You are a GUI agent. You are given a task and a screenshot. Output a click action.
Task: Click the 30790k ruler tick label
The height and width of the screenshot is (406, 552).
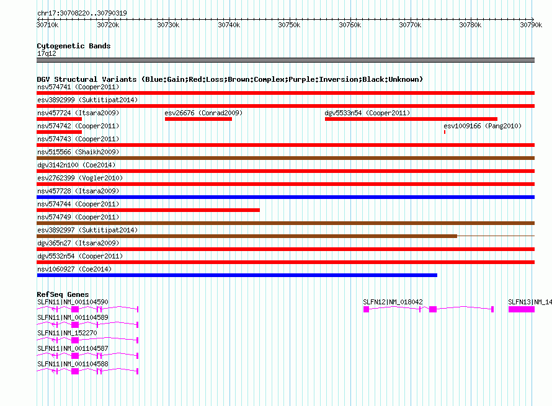pyautogui.click(x=532, y=25)
